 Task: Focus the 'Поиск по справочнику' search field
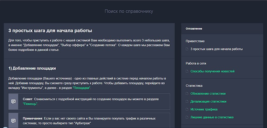[x=129, y=11]
